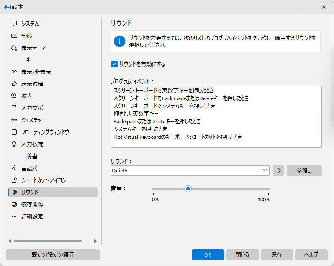
Task: Click the ジェスチャー gesture icon
Action: [x=14, y=120]
